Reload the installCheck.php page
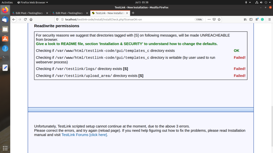The image size is (273, 153). point(25,19)
